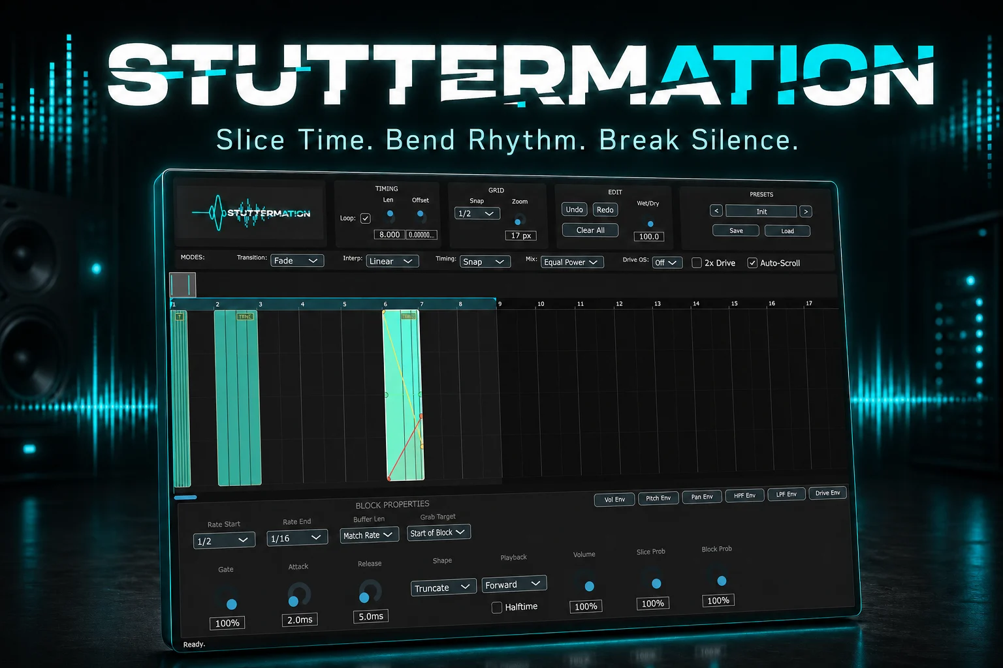Switch to the Pan Env tab
The image size is (1003, 668).
pos(702,497)
